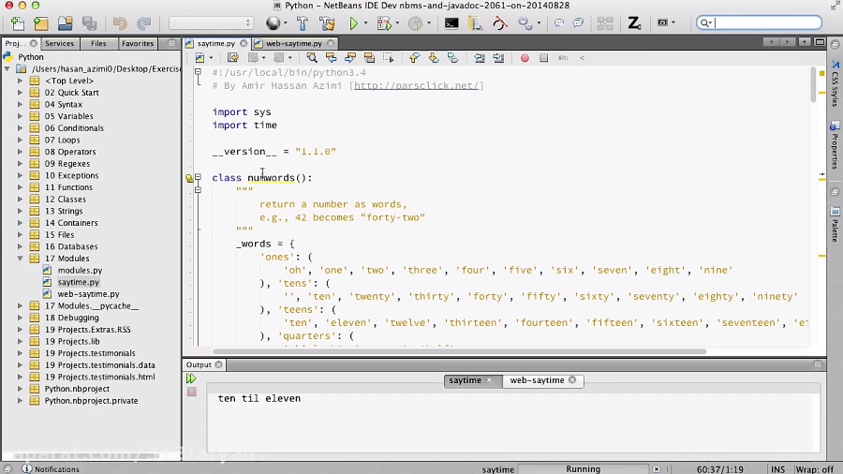Switch to the Favorites tab
This screenshot has height=474, width=843.
[138, 43]
